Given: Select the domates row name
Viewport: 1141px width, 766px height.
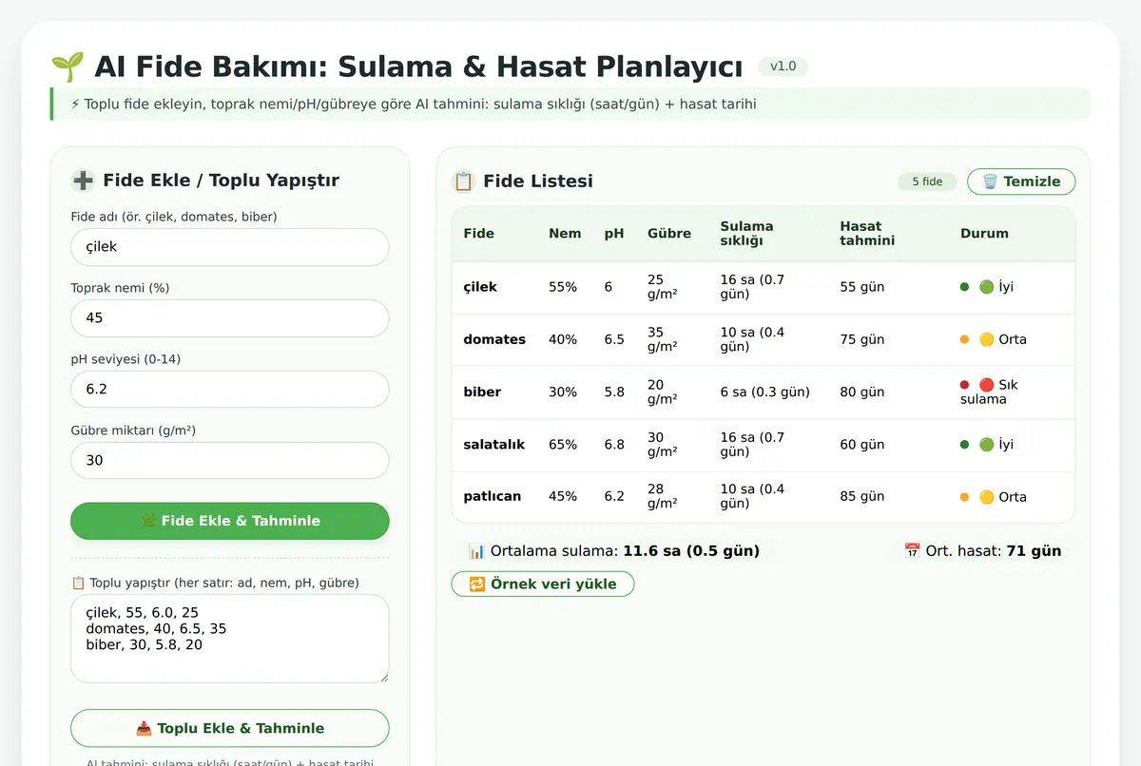Looking at the screenshot, I should [494, 339].
